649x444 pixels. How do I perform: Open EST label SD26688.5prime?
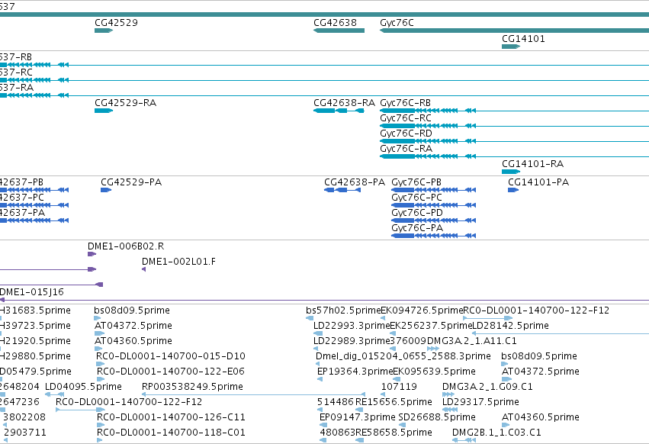pos(437,417)
